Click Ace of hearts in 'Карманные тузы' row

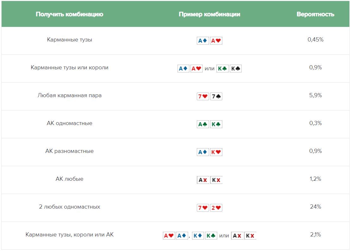tap(216, 41)
